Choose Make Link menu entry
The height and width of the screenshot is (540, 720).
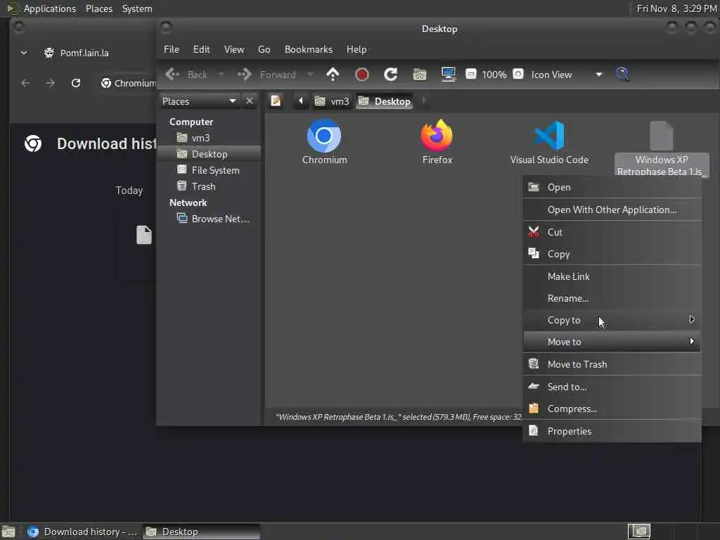pyautogui.click(x=612, y=276)
